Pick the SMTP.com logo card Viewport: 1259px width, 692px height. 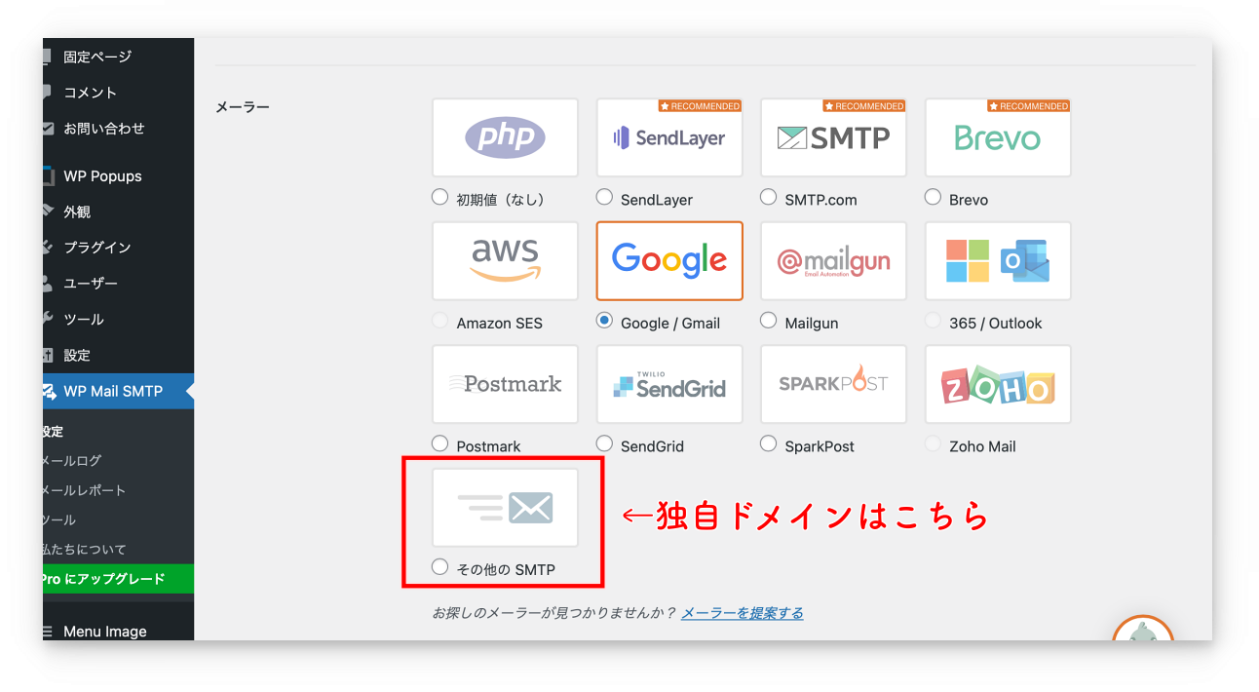(833, 137)
